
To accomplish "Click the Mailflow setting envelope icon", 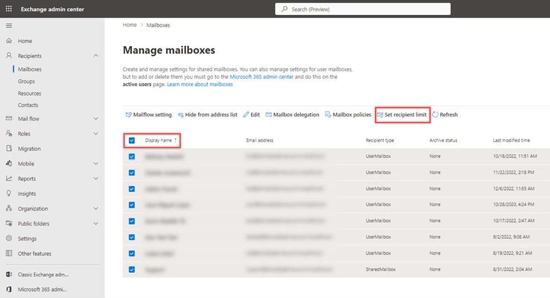I will (128, 115).
